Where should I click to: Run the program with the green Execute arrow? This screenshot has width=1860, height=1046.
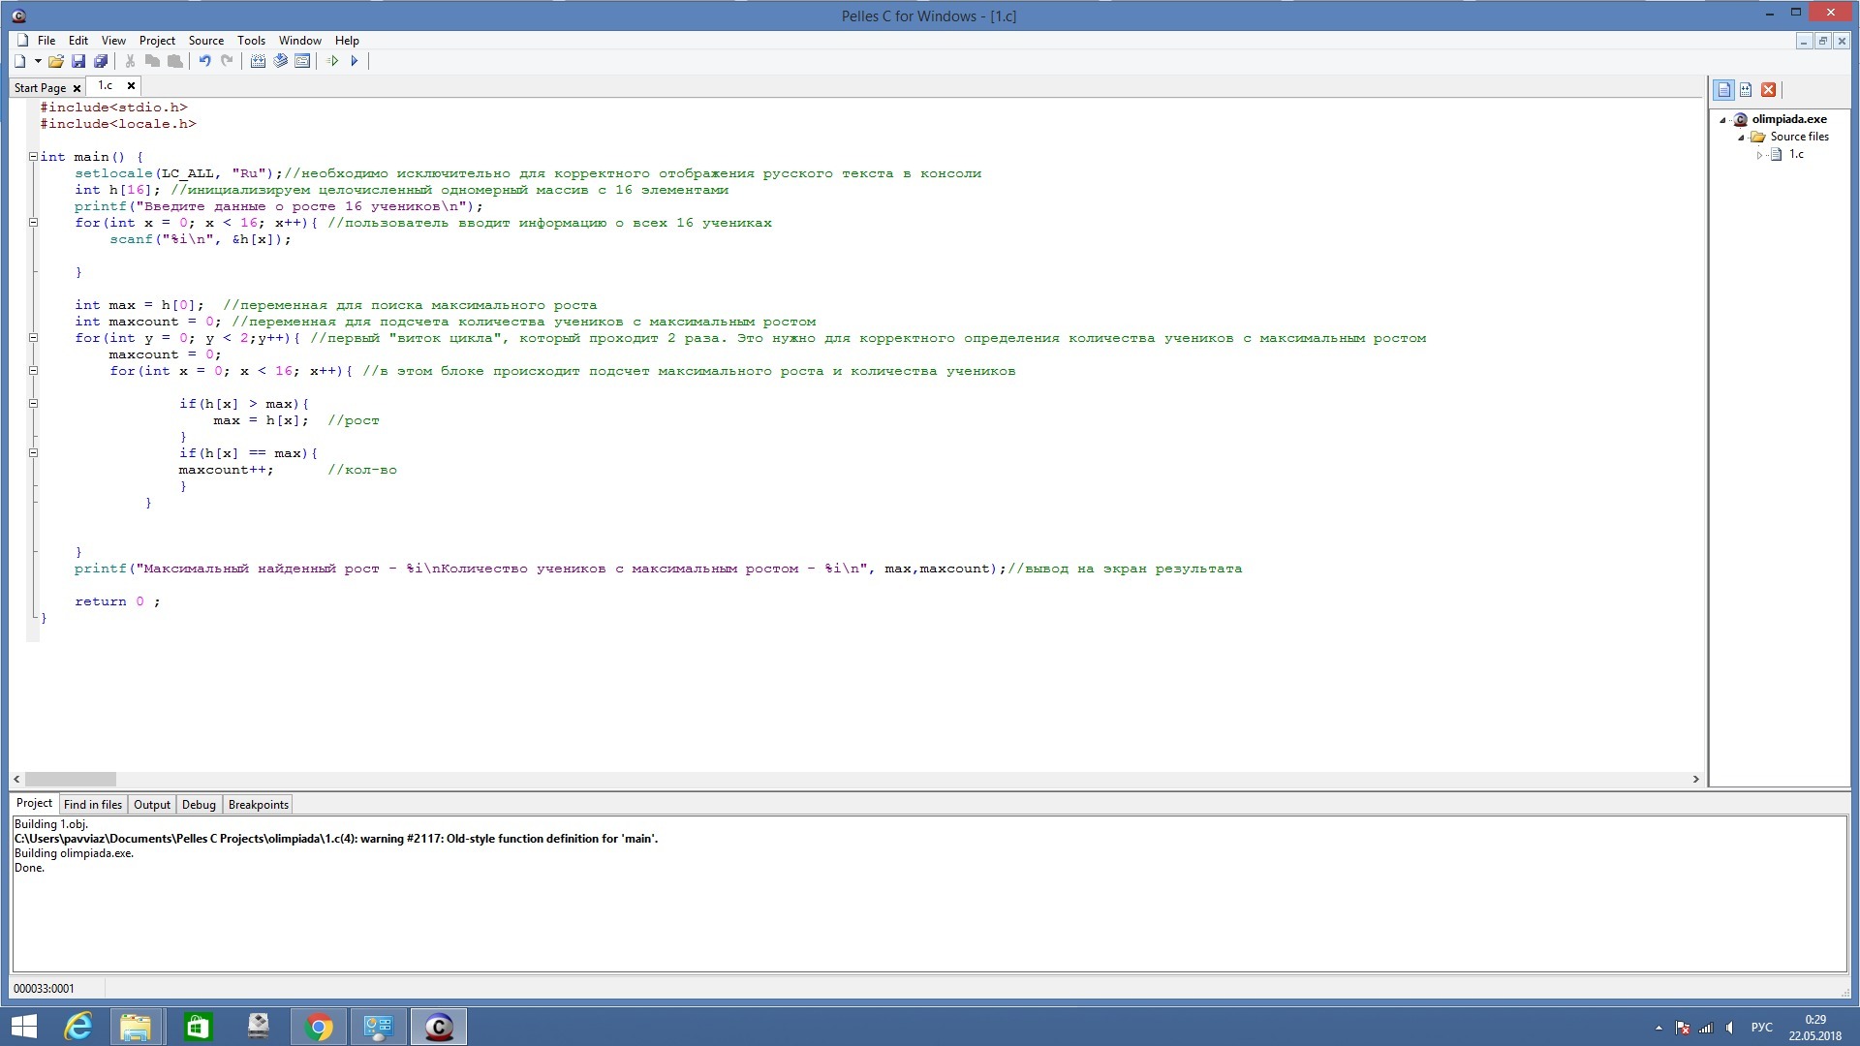pos(332,61)
